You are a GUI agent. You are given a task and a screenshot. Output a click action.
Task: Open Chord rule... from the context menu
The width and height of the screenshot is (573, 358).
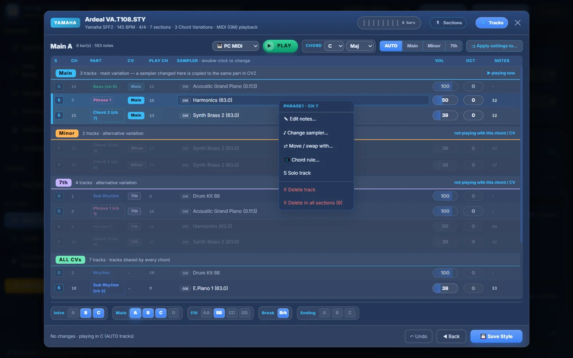coord(316,160)
